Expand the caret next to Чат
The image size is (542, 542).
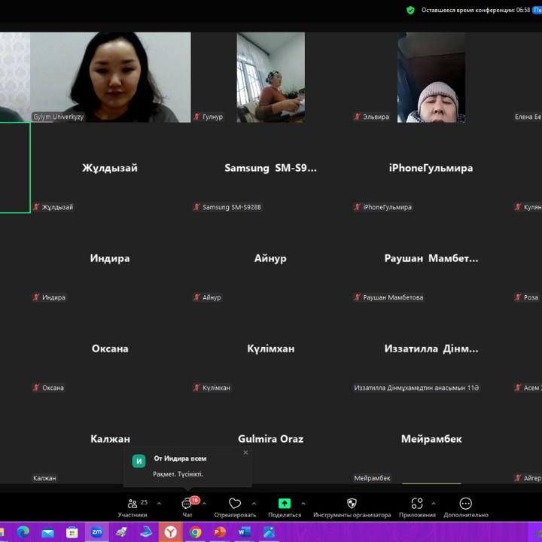tap(204, 504)
